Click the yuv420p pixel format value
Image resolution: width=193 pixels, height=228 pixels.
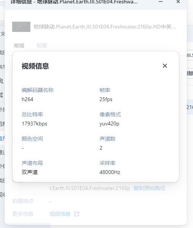[x=109, y=123]
